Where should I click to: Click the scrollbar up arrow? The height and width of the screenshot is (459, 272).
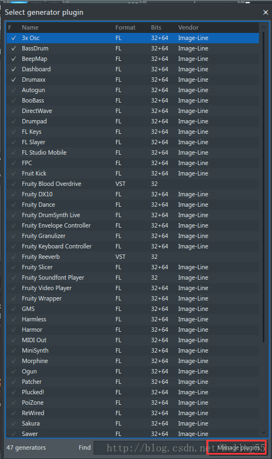click(x=263, y=27)
